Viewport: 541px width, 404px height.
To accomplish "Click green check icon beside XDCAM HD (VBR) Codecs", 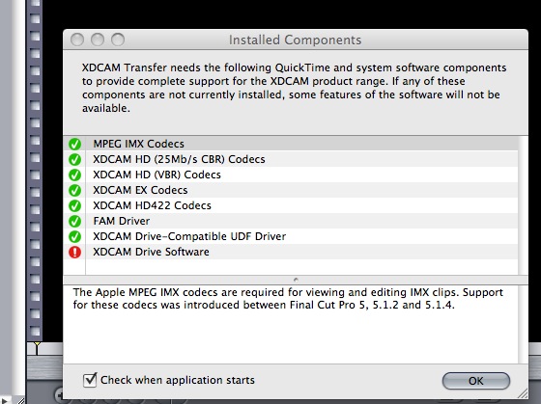I will coord(74,175).
